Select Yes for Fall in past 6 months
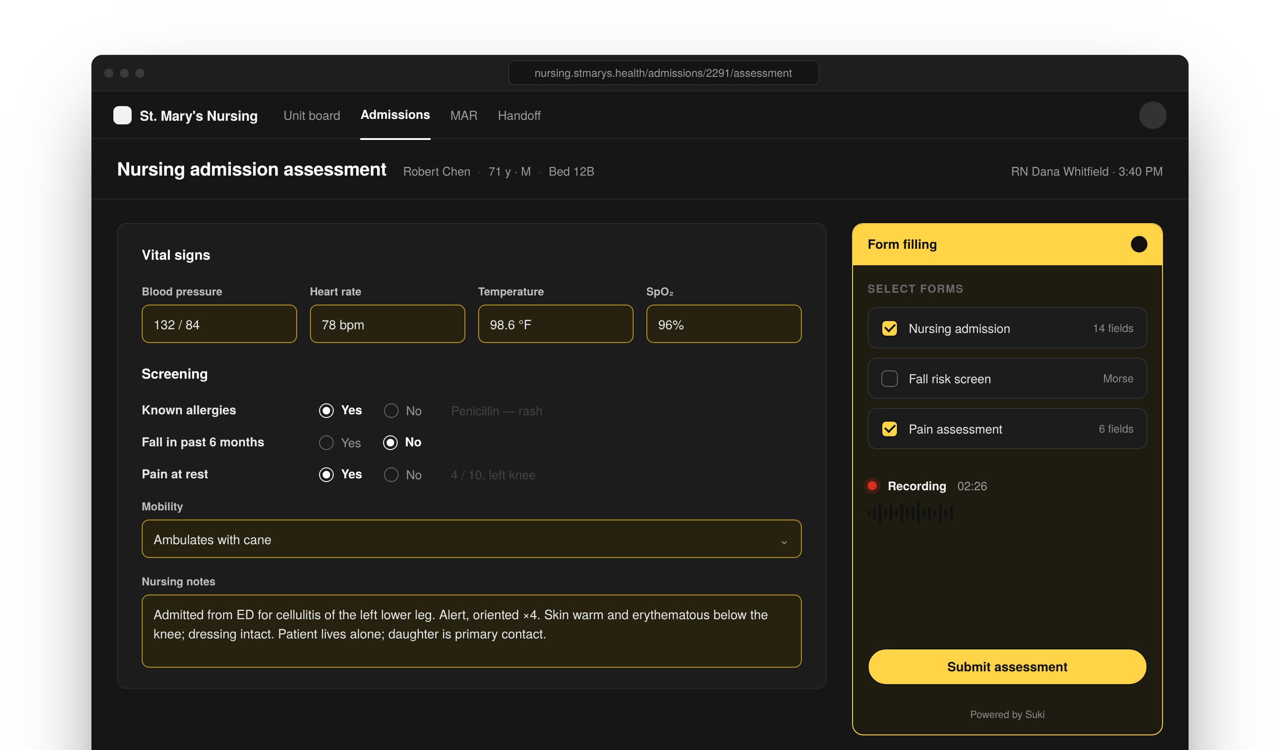The height and width of the screenshot is (750, 1280). tap(326, 443)
